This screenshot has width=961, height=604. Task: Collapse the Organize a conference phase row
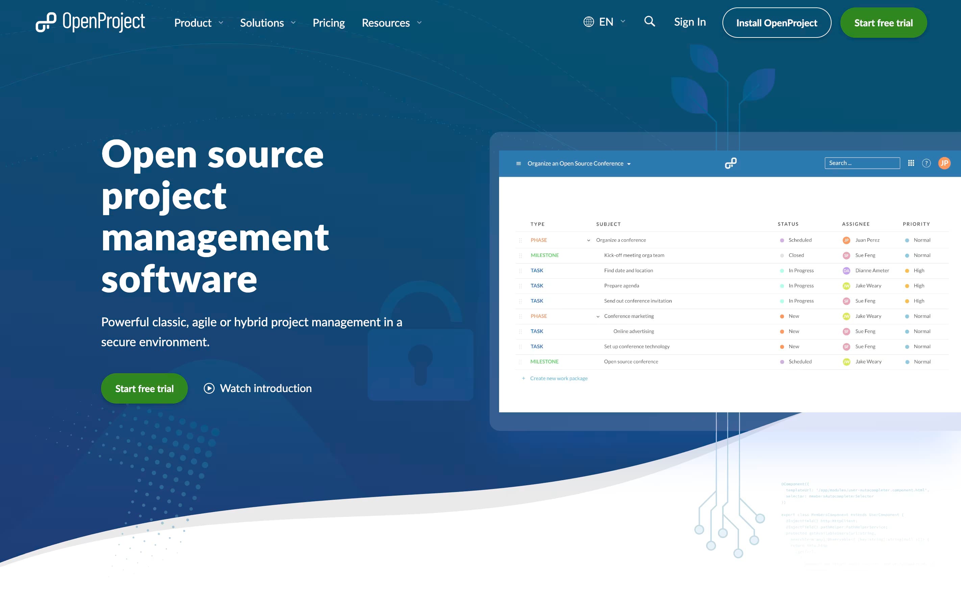pos(589,240)
